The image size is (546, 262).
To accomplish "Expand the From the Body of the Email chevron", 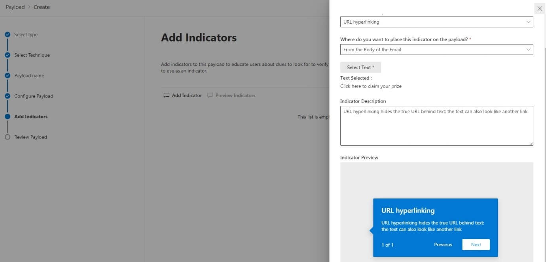I will point(529,49).
